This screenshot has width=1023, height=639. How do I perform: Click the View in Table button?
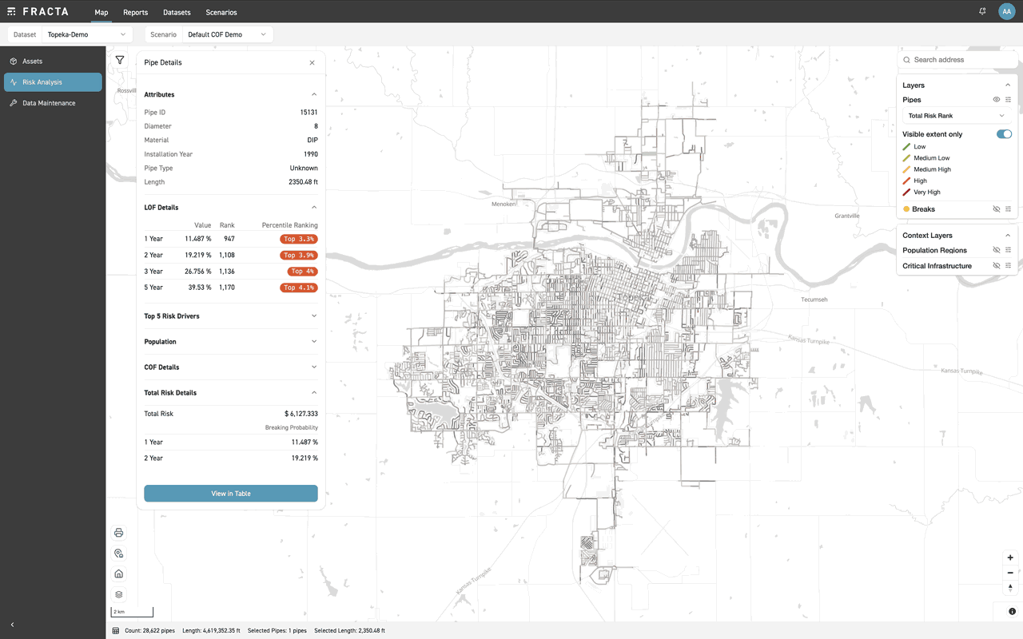click(231, 494)
